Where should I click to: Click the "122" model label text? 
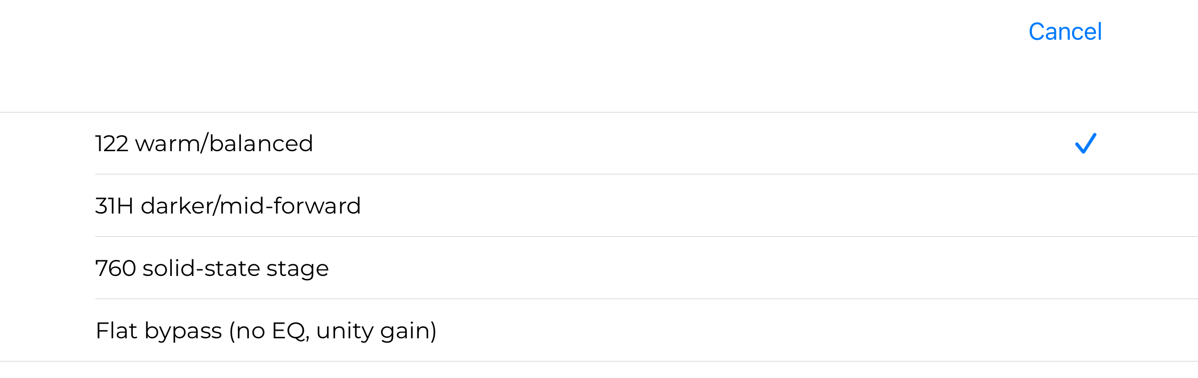(112, 144)
